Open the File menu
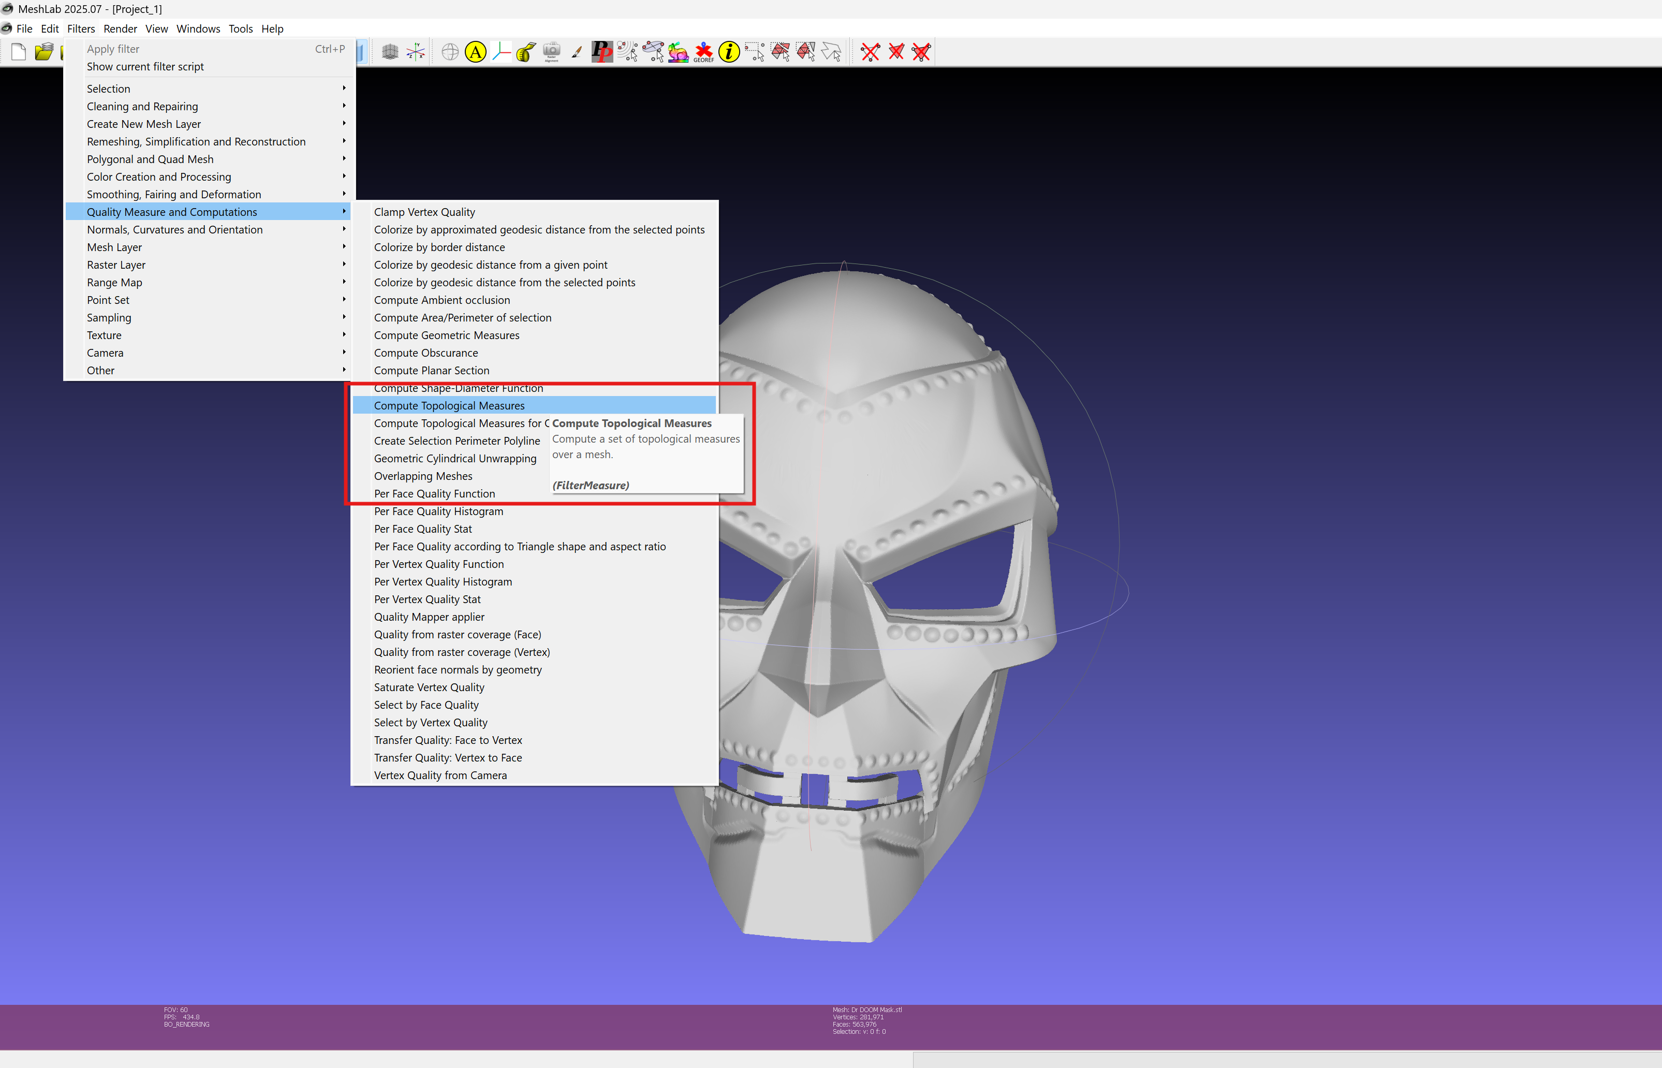Image resolution: width=1662 pixels, height=1068 pixels. [x=24, y=28]
